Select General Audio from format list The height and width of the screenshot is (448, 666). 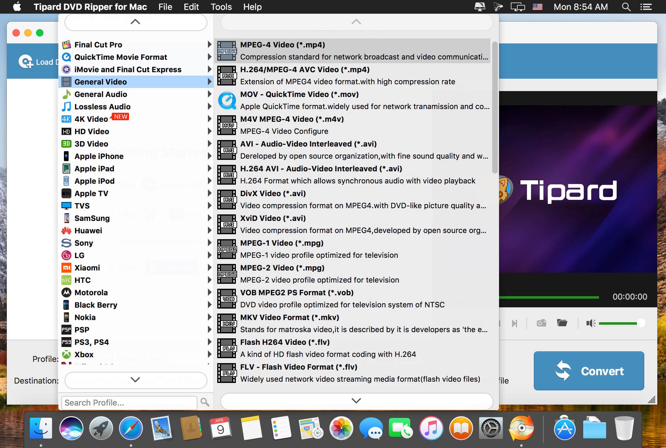(x=100, y=94)
